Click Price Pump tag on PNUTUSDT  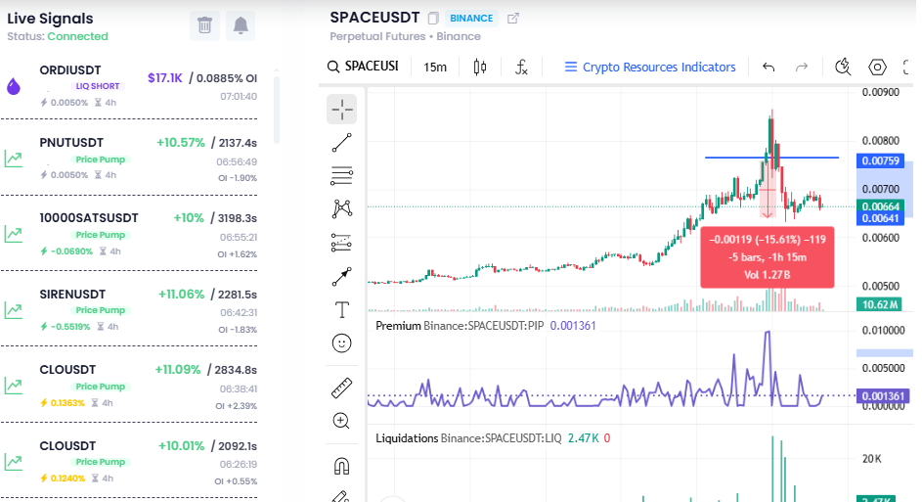click(100, 160)
